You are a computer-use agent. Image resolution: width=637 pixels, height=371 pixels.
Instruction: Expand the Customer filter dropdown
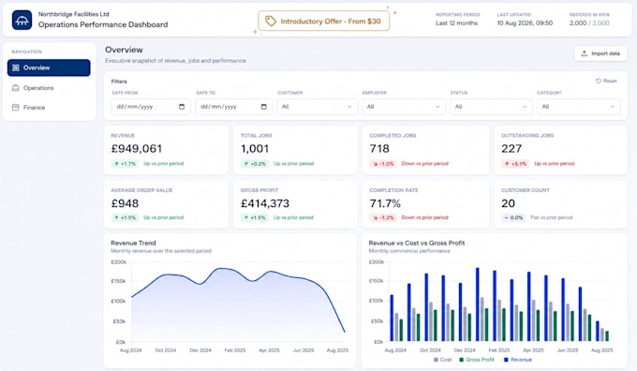pos(317,107)
